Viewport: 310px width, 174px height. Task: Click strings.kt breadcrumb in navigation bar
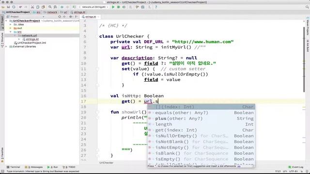click(78, 12)
